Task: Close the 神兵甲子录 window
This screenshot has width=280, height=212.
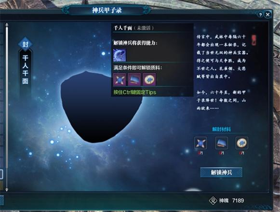Action: coord(267,14)
